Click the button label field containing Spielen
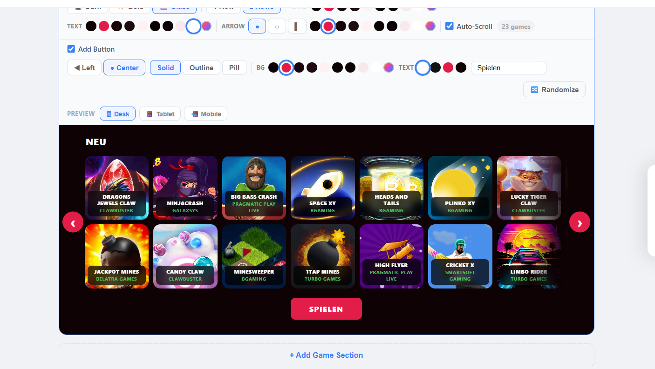 click(508, 67)
